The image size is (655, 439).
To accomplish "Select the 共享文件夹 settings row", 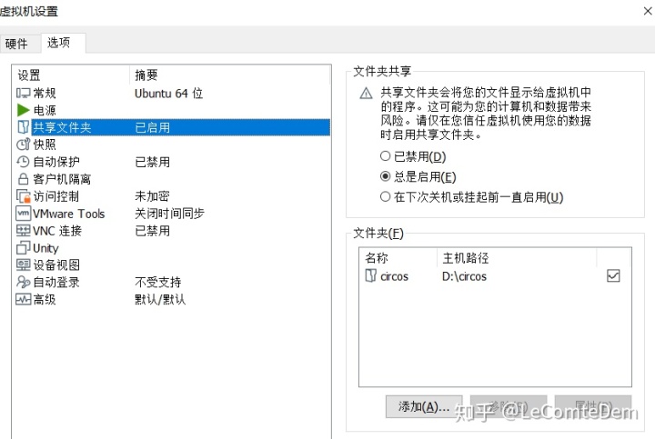I will pyautogui.click(x=172, y=127).
